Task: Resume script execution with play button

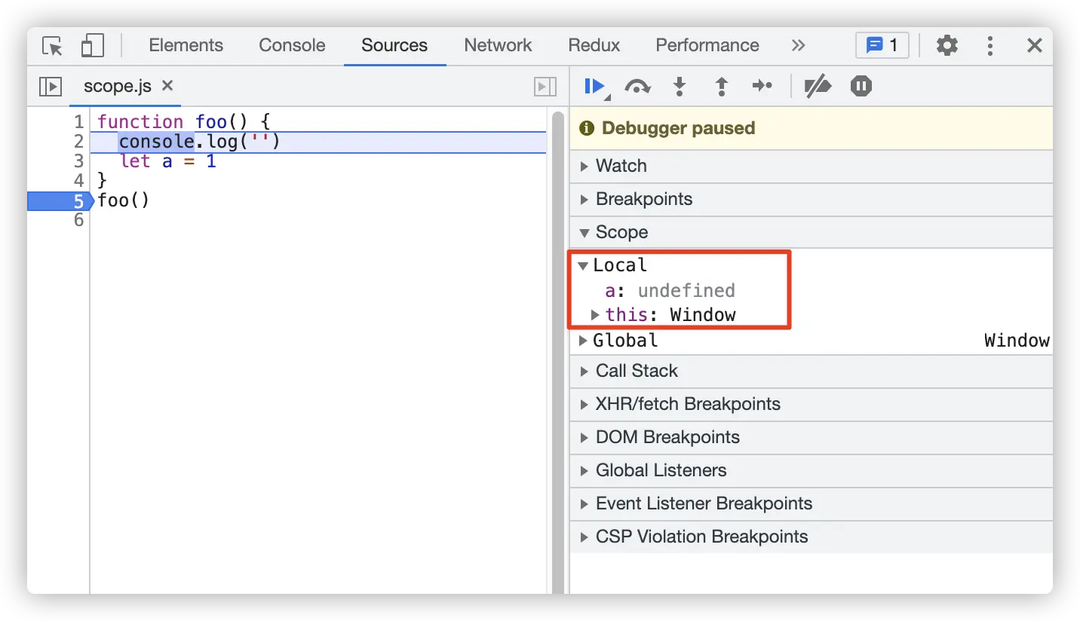Action: [x=594, y=87]
